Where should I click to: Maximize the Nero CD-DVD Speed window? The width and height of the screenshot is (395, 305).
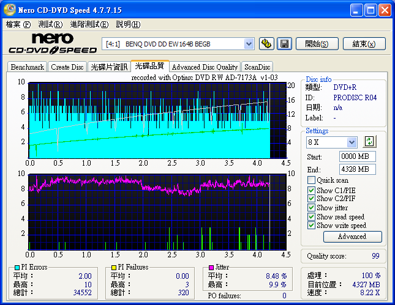[371, 10]
